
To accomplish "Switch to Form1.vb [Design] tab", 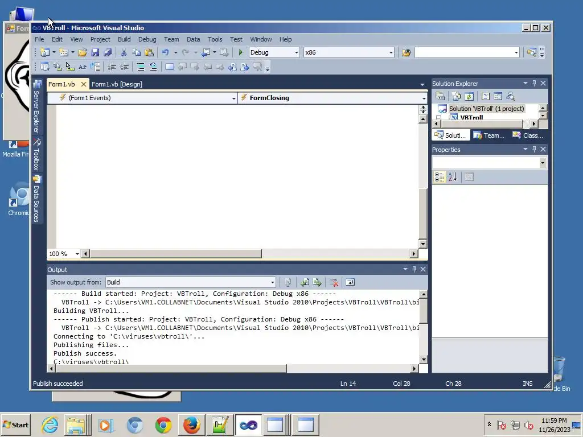I will point(117,84).
